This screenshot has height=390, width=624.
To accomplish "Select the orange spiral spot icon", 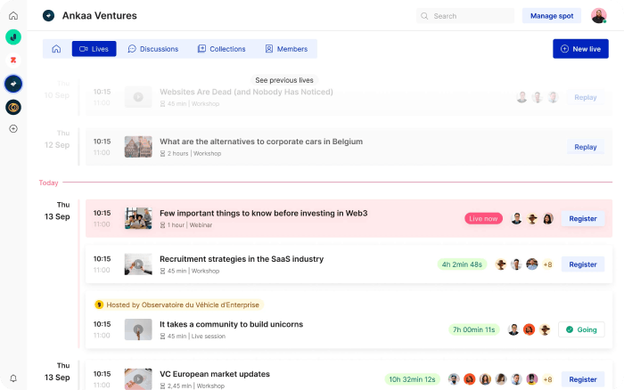I will click(13, 108).
